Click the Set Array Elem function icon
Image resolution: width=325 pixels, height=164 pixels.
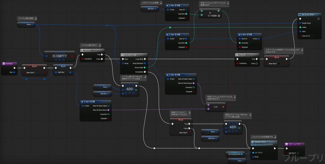[300, 14]
